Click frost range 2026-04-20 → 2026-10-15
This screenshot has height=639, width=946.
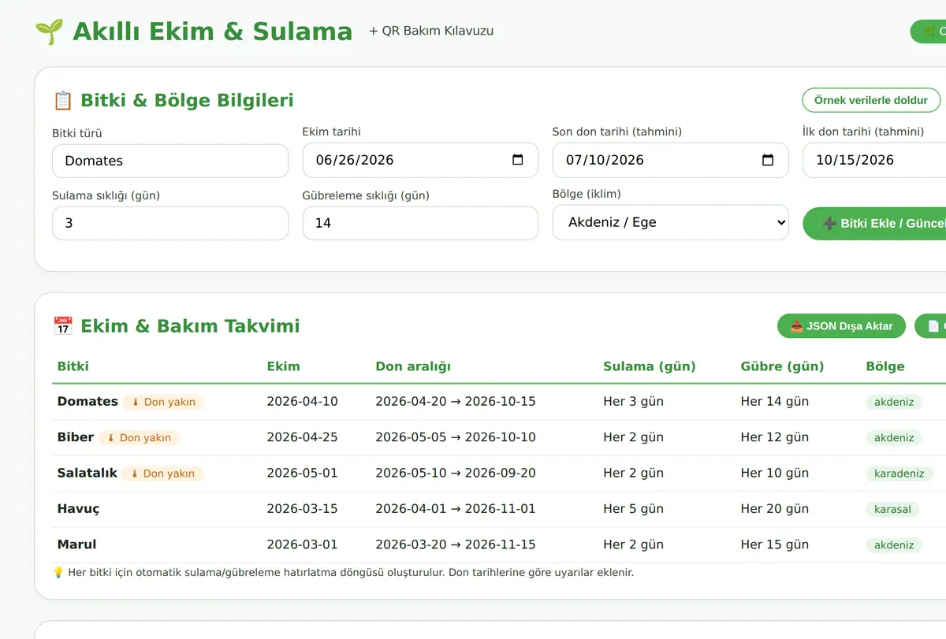tap(456, 402)
